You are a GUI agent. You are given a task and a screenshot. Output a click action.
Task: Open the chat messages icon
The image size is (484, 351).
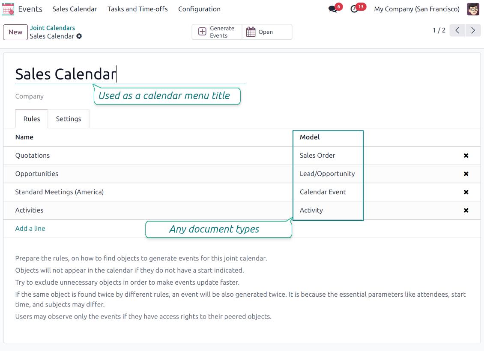pos(332,9)
